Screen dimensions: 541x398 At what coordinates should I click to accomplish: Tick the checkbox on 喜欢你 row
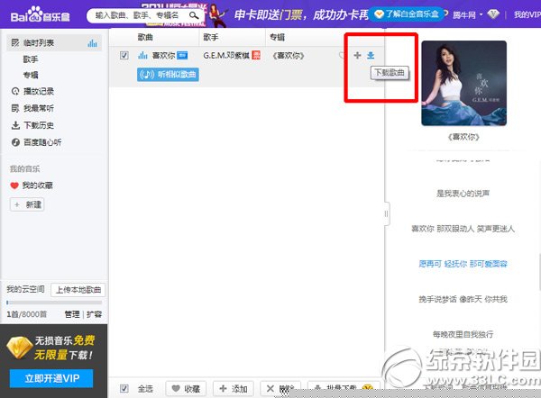pyautogui.click(x=124, y=55)
